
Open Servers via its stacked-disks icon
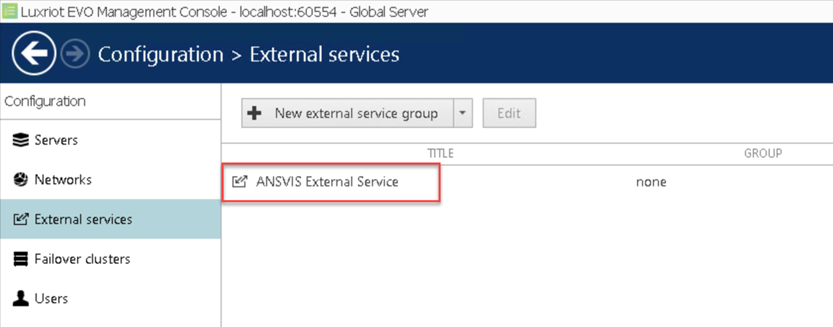click(x=21, y=141)
